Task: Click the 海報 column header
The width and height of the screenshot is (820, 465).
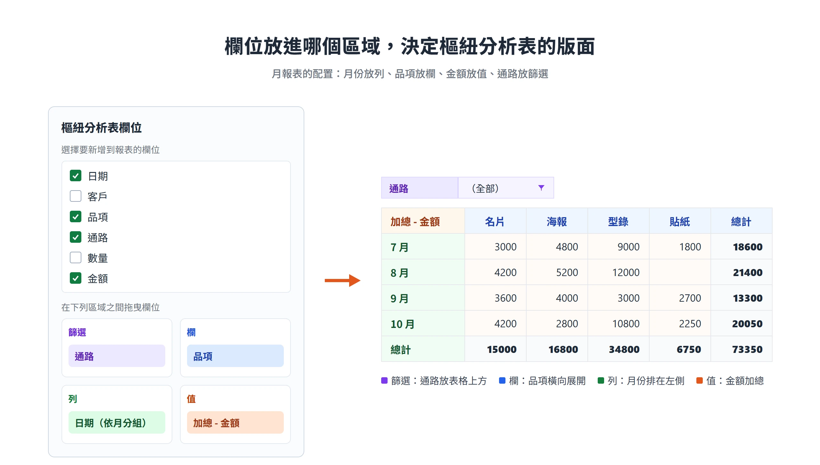Action: pyautogui.click(x=557, y=221)
